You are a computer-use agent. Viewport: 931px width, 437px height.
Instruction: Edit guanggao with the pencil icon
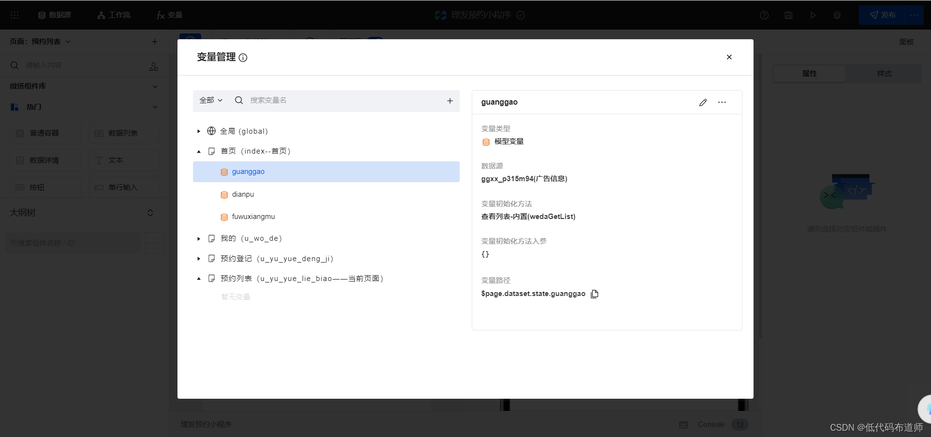pyautogui.click(x=703, y=102)
